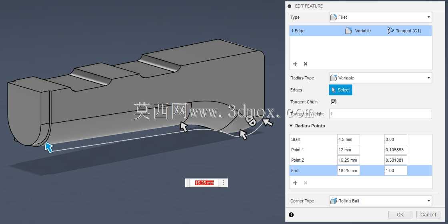Edit the Point 2 position 0.381081 field
Screen dimensions: 448x224
pos(396,160)
